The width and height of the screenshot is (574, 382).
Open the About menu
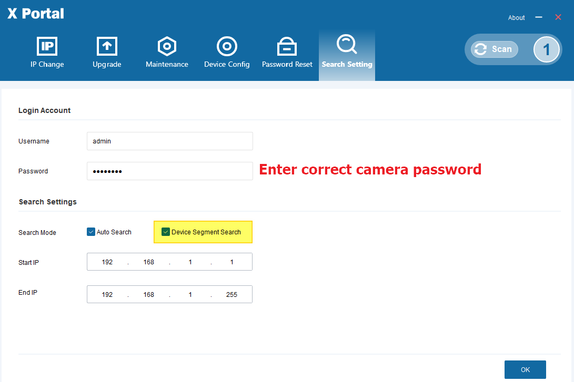pos(516,17)
